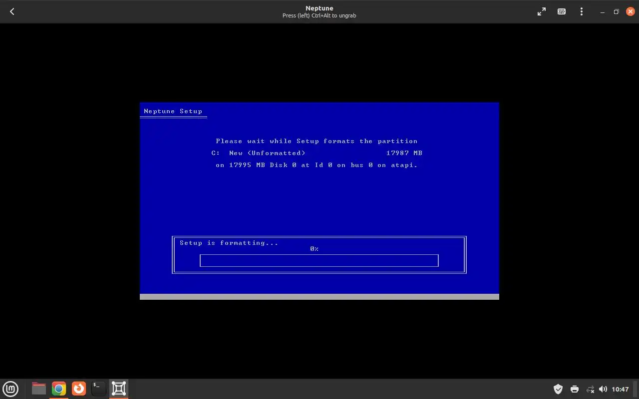Image resolution: width=639 pixels, height=399 pixels.
Task: Click the '17995 MB Disk 0' description line
Action: tap(317, 165)
